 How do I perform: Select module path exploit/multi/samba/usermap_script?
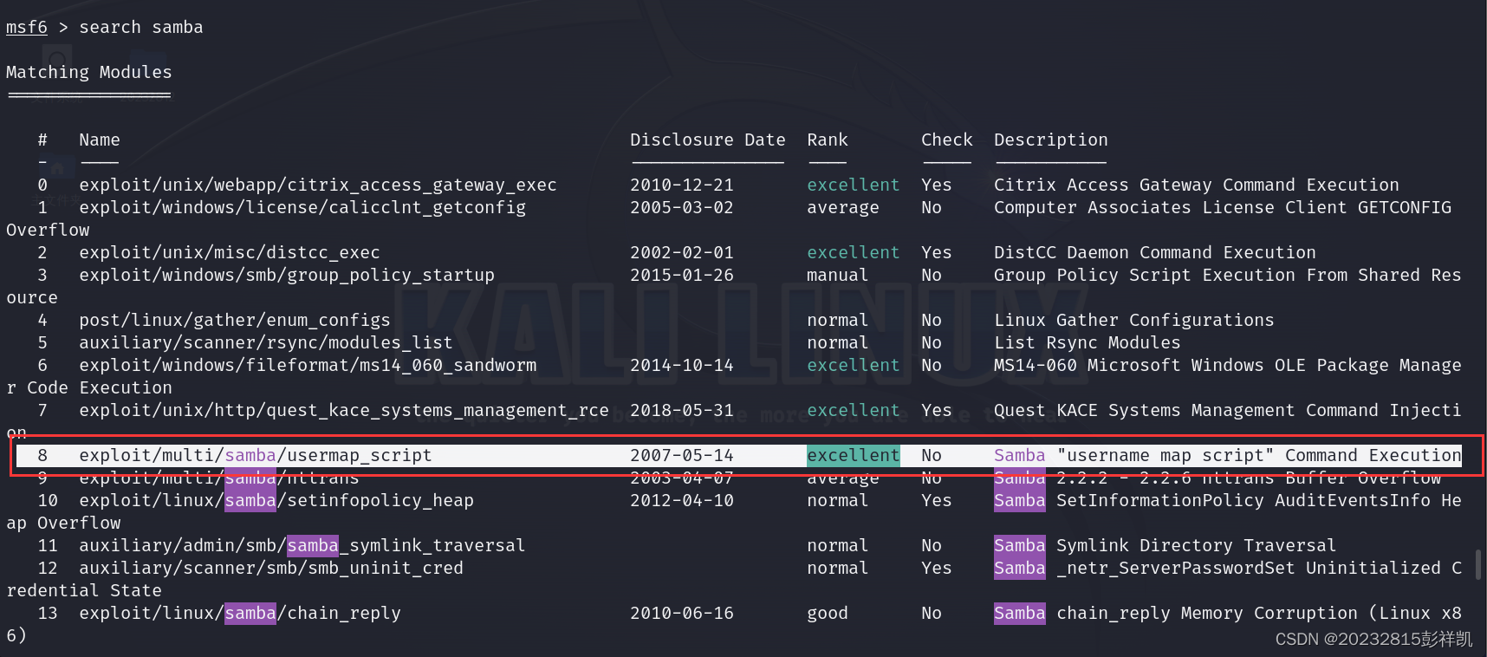pos(256,455)
